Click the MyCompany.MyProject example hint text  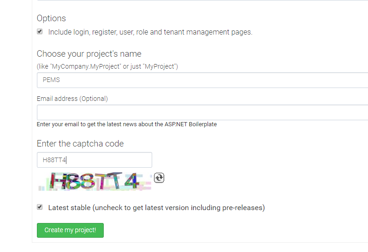click(107, 66)
